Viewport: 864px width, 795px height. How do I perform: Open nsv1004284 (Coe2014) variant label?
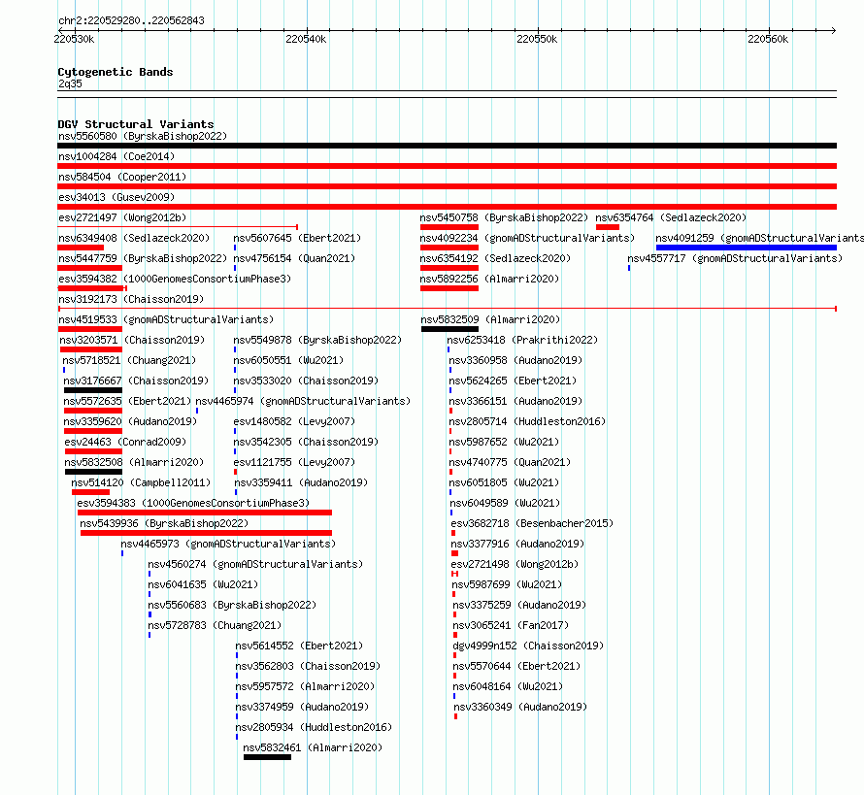click(116, 156)
